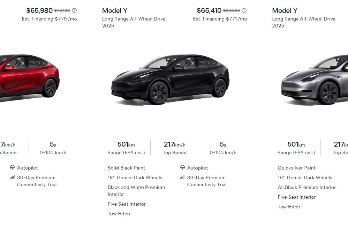Open the first Model Y listing title
This screenshot has width=348, height=231.
pyautogui.click(x=115, y=10)
